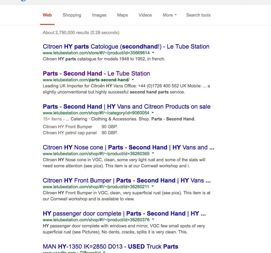The height and width of the screenshot is (253, 271).
Task: Open Parts - Second Hand - Le Tube Station link
Action: (96, 74)
